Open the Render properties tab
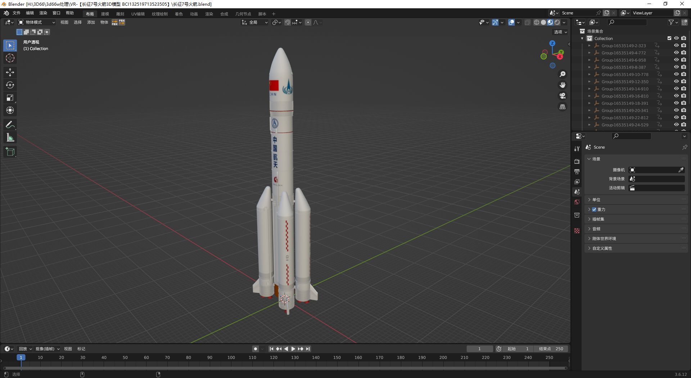The image size is (691, 378). click(577, 161)
